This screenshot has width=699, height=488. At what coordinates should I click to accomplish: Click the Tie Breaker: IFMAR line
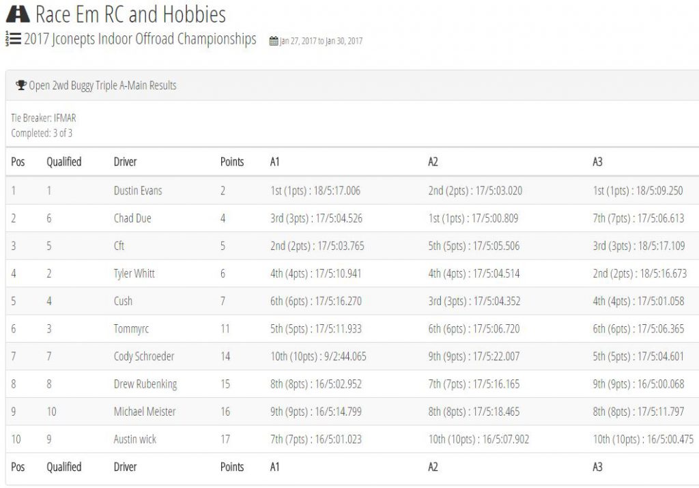[44, 118]
